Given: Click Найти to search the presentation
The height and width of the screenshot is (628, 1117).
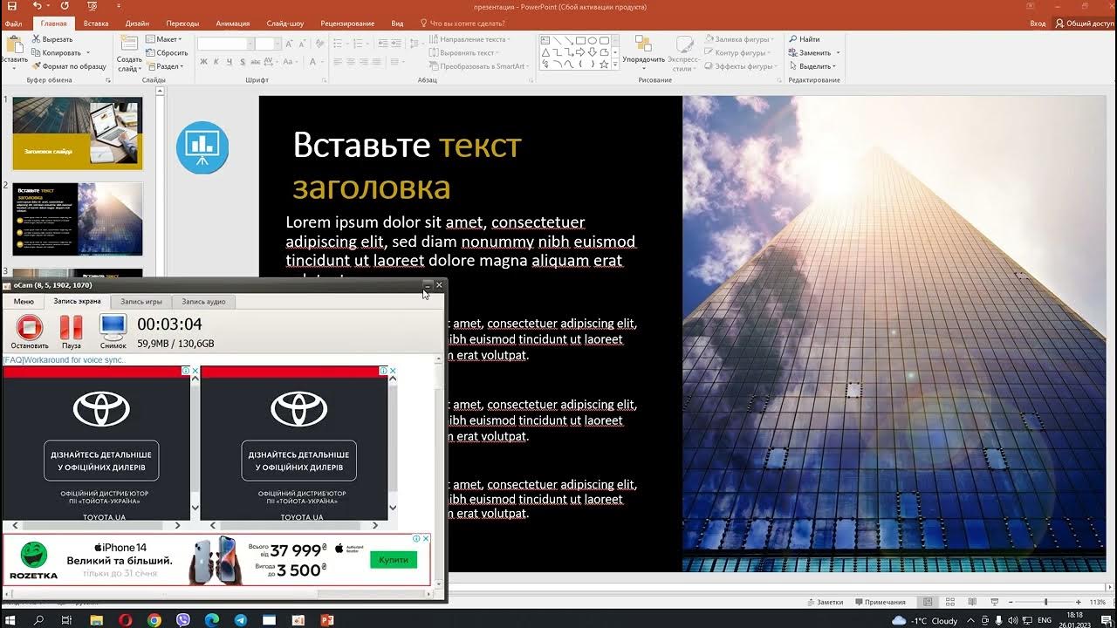Looking at the screenshot, I should [x=804, y=39].
